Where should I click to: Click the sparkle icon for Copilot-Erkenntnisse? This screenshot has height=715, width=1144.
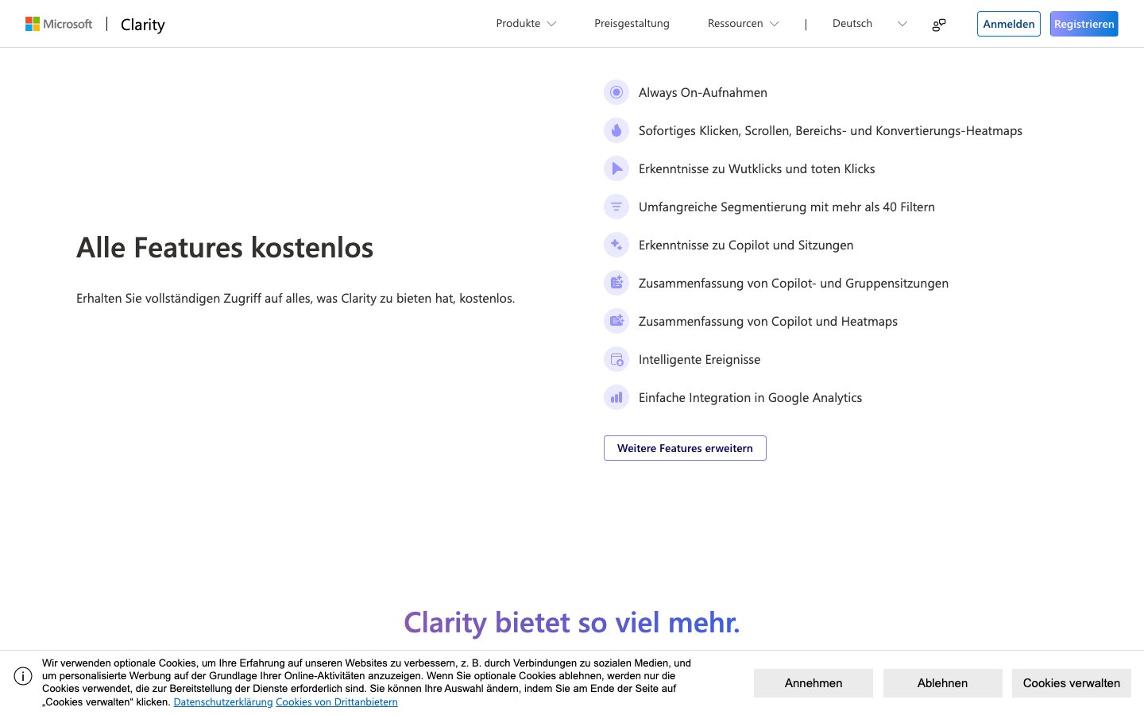point(616,245)
